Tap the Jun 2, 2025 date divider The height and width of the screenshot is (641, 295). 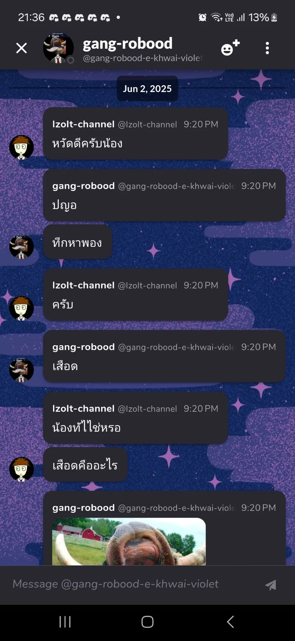147,88
